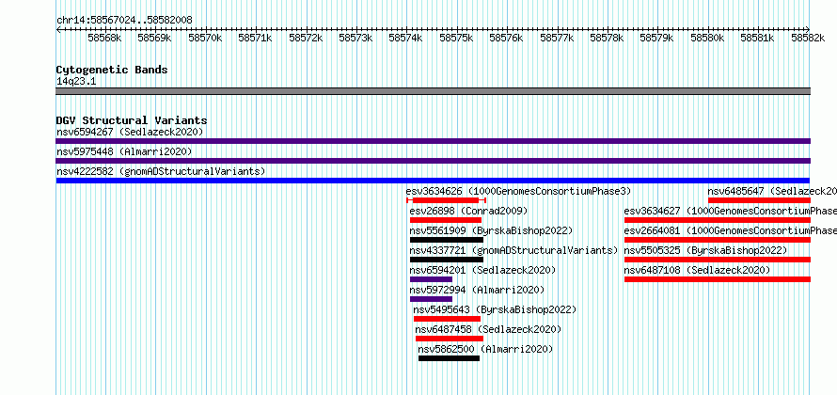Viewport: 837px width, 395px height.
Task: Click the 58579k ruler position
Action: coord(657,38)
